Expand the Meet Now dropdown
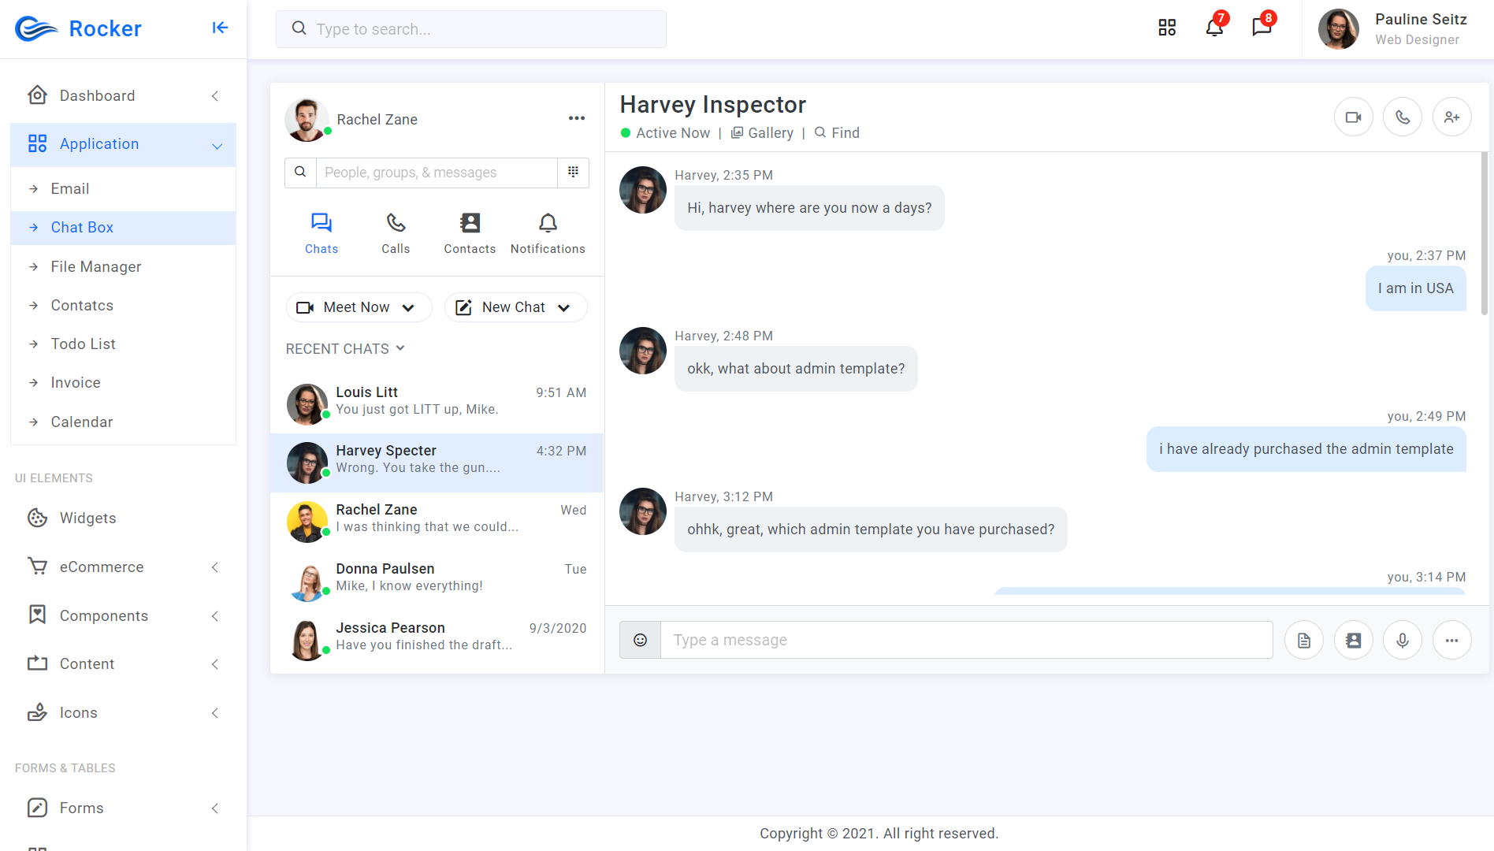Viewport: 1494px width, 851px height. [x=359, y=307]
